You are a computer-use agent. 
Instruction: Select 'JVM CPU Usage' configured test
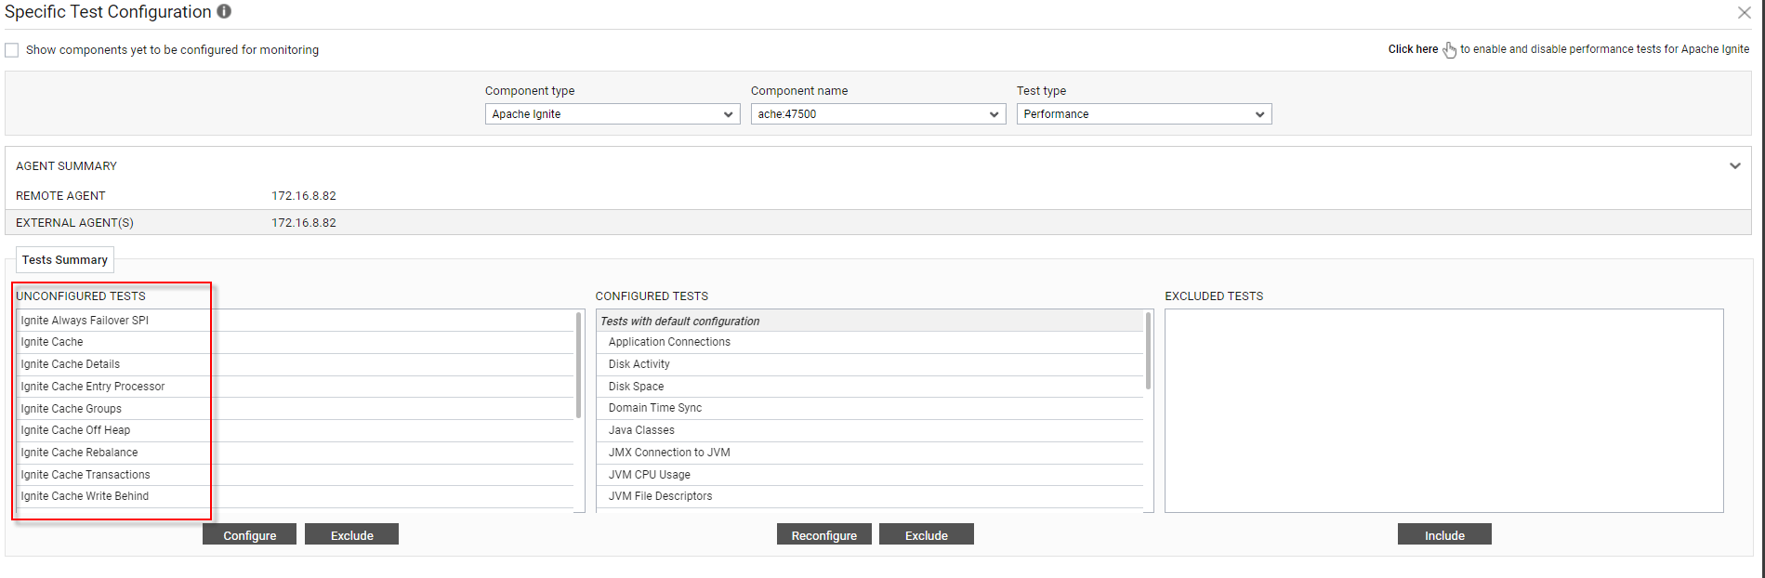click(870, 475)
